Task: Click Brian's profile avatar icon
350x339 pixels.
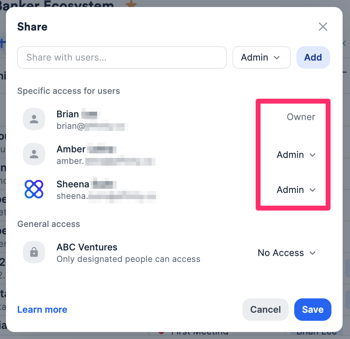Action: pyautogui.click(x=34, y=119)
